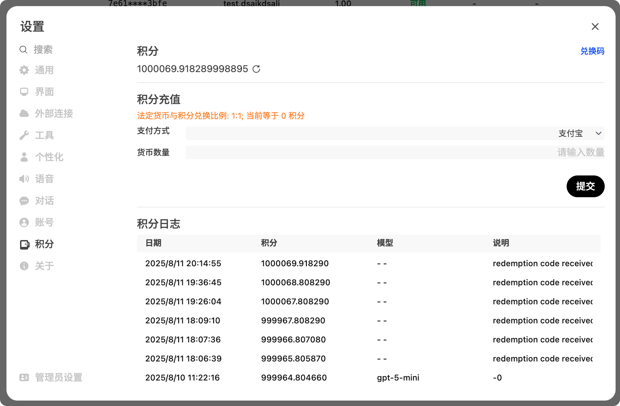Image resolution: width=620 pixels, height=406 pixels.
Task: Switch to the 账号 settings tab
Action: pyautogui.click(x=44, y=222)
